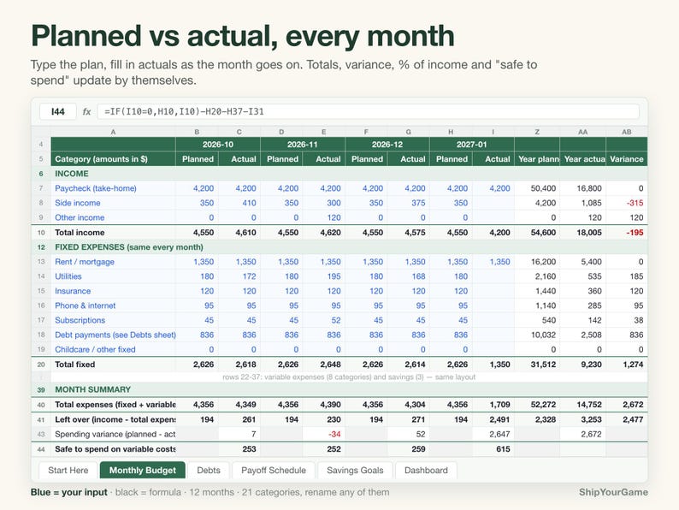This screenshot has height=510, width=679.
Task: Select the year planned expenses 52,272
Action: (537, 404)
